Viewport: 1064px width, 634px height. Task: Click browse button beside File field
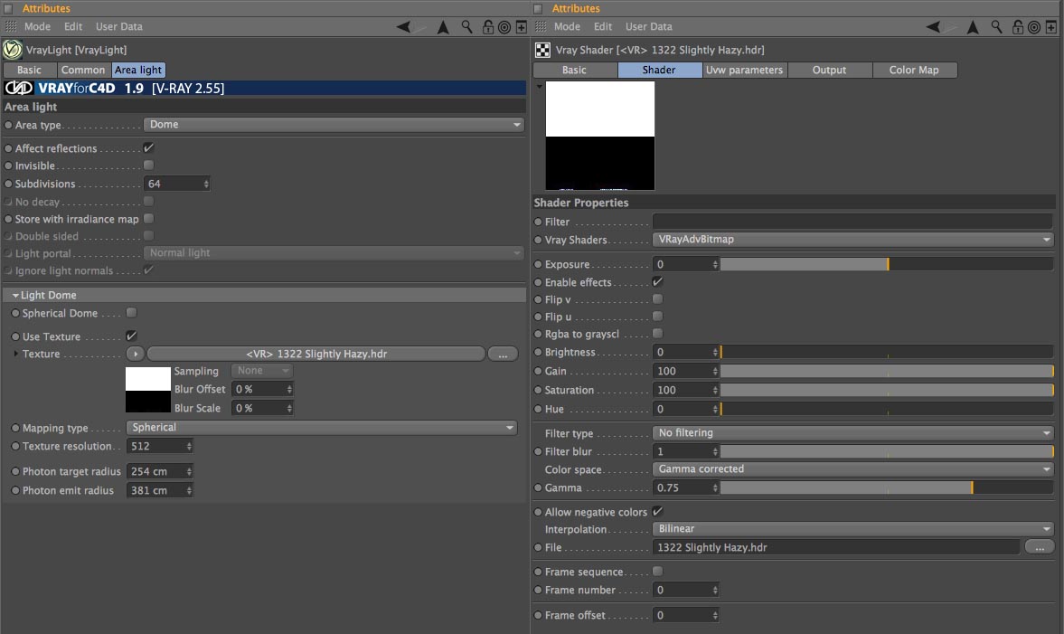(1039, 547)
